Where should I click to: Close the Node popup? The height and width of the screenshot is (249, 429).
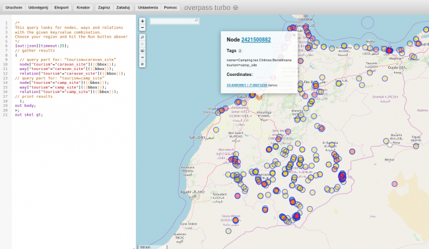tap(294, 35)
